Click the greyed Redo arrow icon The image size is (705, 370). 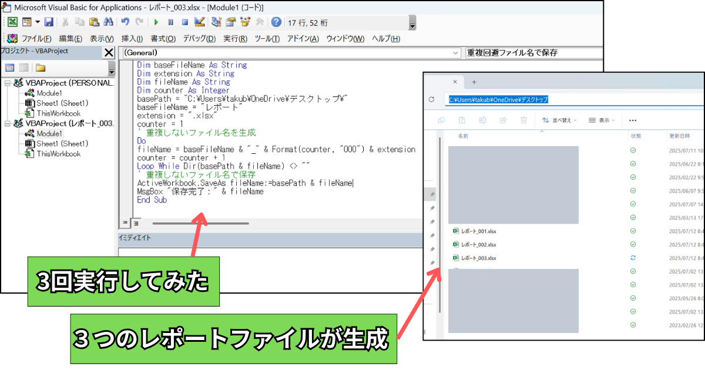(139, 22)
